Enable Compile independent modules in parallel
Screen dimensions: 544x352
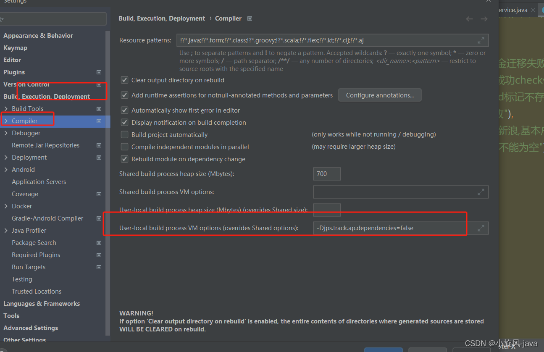(x=124, y=147)
